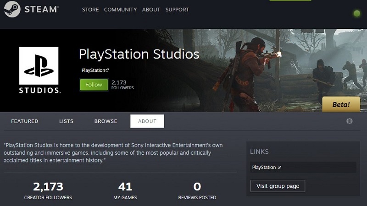Open the ABOUT top navigation item

click(x=151, y=10)
